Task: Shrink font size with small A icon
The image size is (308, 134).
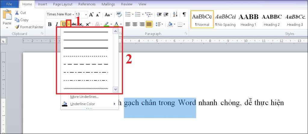Action: pyautogui.click(x=98, y=14)
